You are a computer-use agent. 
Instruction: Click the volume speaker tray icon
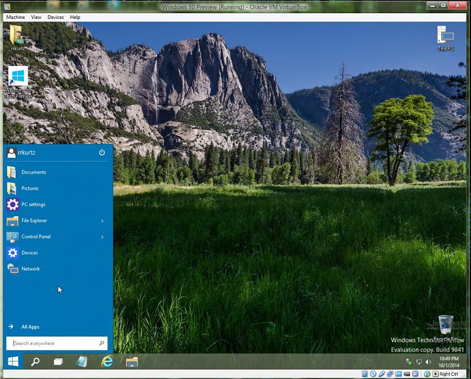coord(428,362)
